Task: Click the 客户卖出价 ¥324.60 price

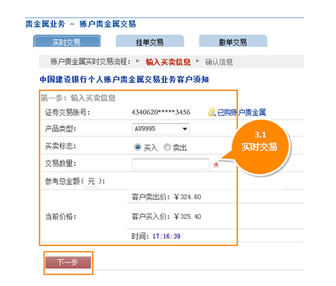Action: (187, 197)
